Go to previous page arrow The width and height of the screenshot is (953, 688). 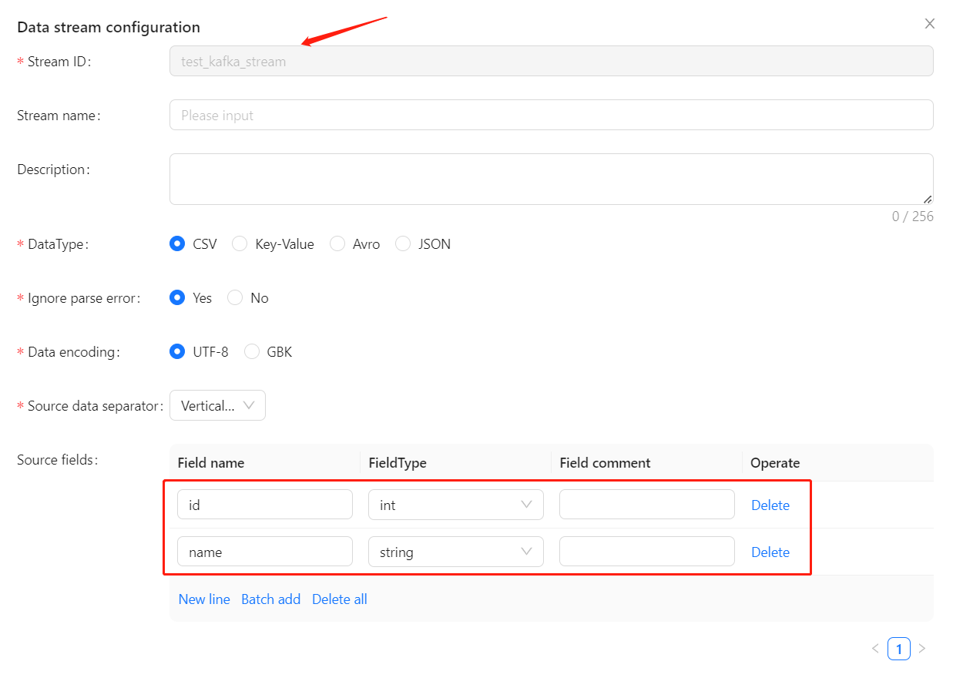coord(875,649)
